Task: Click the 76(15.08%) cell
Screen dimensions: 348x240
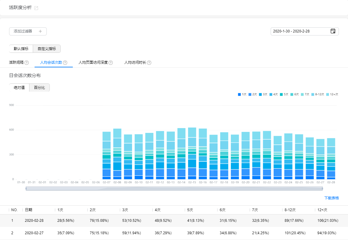Action: coord(99,221)
